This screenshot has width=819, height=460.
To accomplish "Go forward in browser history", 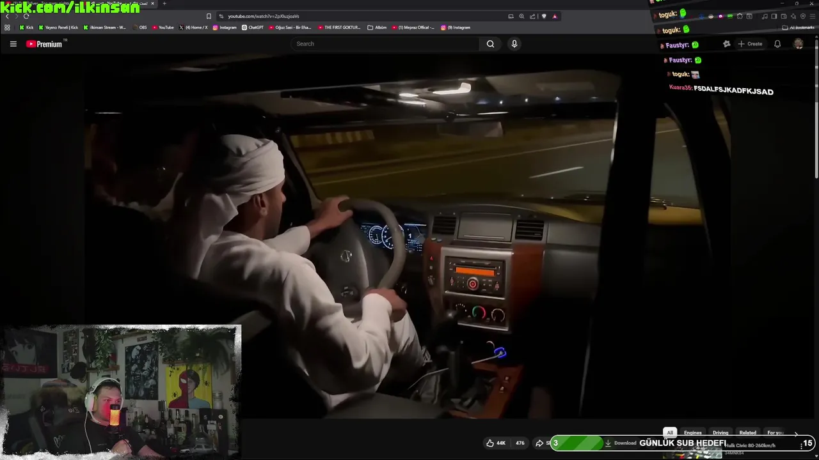I will [17, 16].
